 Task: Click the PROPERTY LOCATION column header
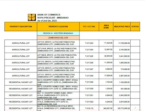58,26
